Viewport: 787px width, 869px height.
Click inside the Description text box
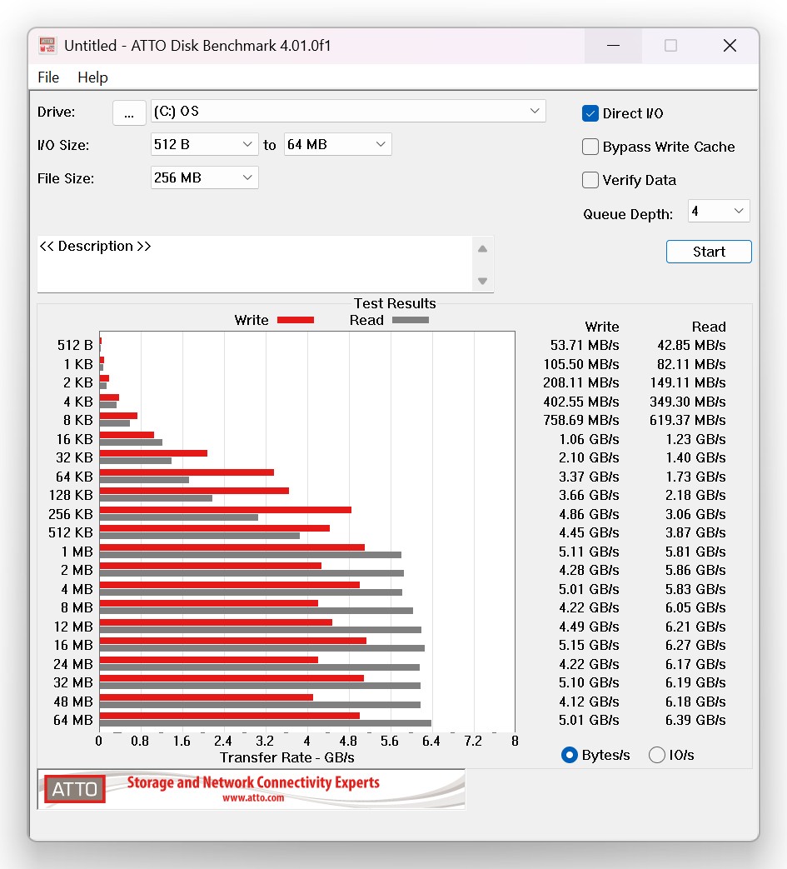(x=255, y=264)
